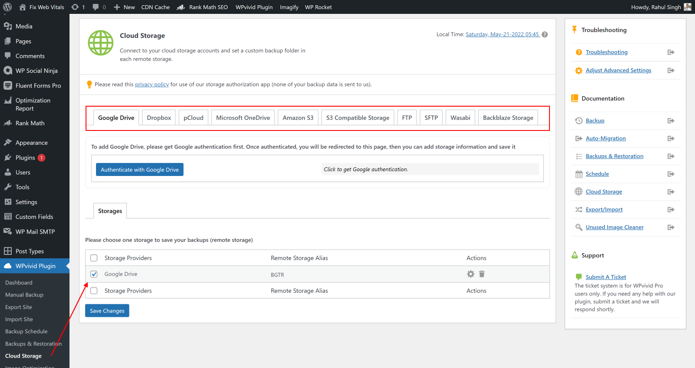Select the SFTP tab
This screenshot has height=368, width=695.
[x=431, y=117]
